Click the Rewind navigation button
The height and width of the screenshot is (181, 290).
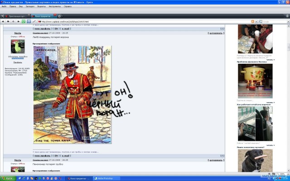point(3,21)
